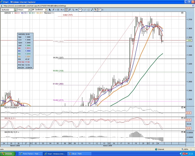Viewport: 195px width, 156px height.
Task: Click the white box FIB tool icon
Action: point(80,10)
